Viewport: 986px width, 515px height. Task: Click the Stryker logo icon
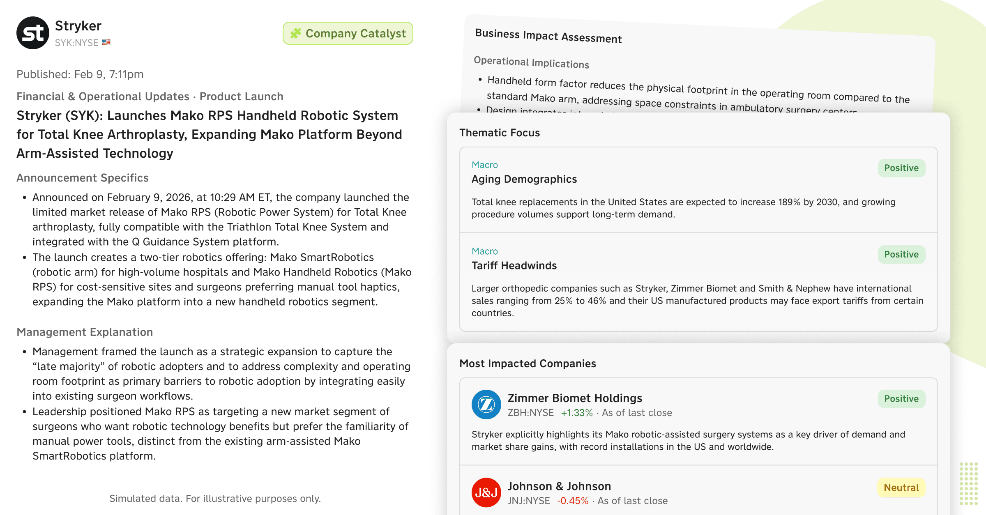(x=33, y=33)
